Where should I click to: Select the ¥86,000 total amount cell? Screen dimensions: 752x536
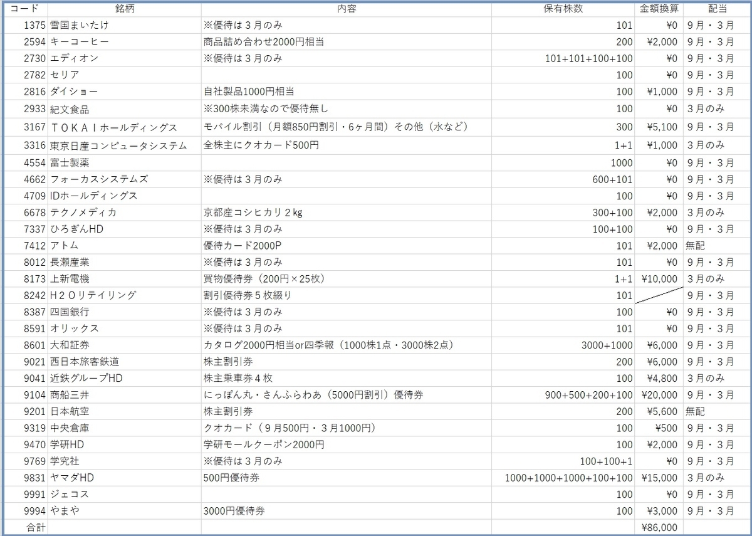[659, 527]
